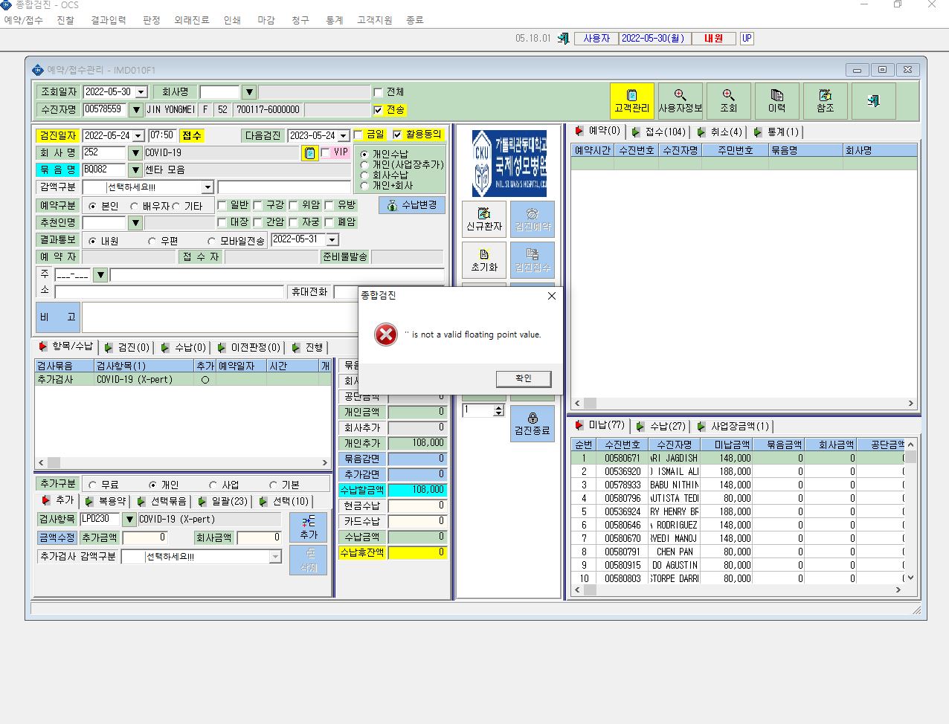
Task: Open the 결과입력 menu
Action: click(109, 20)
